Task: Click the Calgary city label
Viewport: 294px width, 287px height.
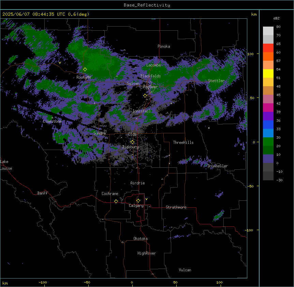Action: [136, 206]
